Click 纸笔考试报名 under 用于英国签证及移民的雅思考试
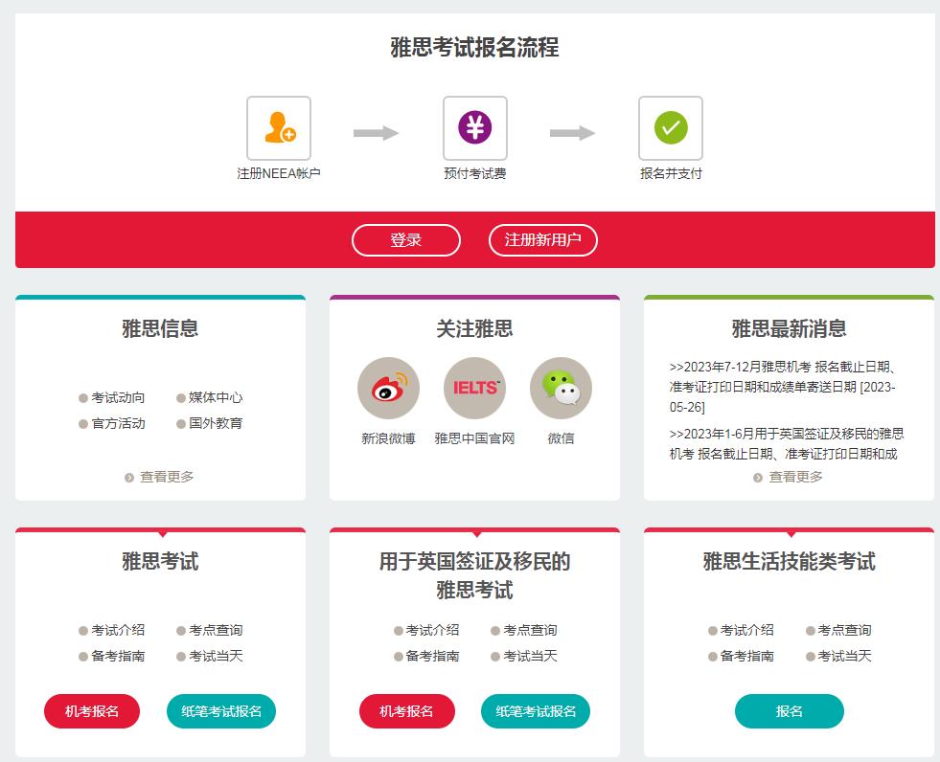This screenshot has width=940, height=762. [x=535, y=711]
